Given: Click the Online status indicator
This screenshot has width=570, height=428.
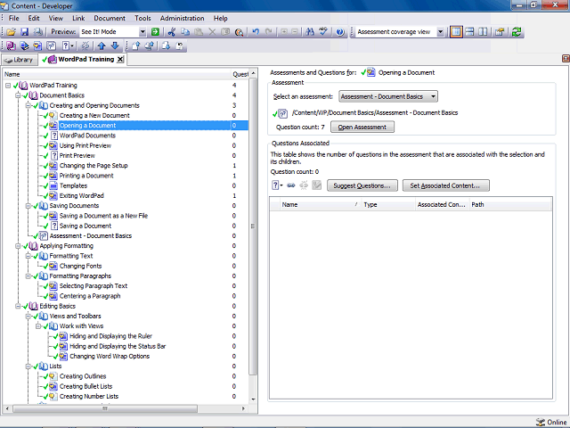Looking at the screenshot, I should 551,422.
